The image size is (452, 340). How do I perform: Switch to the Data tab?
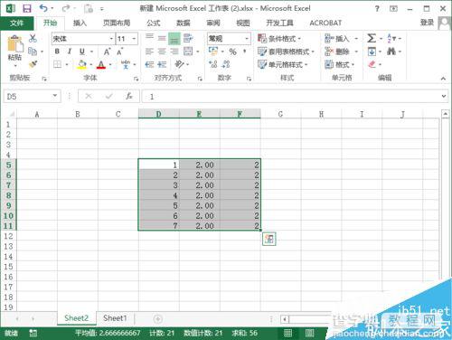pos(184,23)
